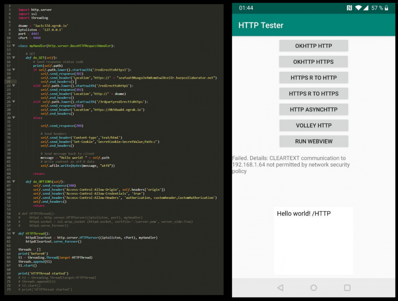Click 'import ssl' on line 4
This screenshot has width=398, height=301.
coord(28,14)
